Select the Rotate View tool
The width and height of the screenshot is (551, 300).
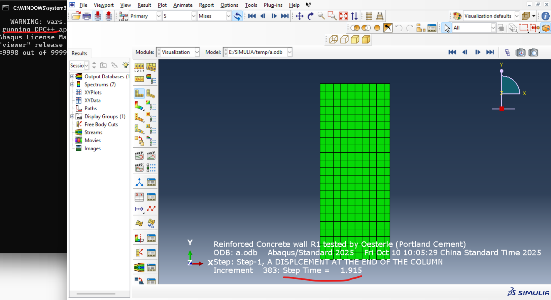(310, 16)
